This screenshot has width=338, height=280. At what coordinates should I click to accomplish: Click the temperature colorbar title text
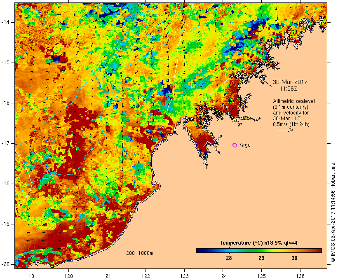[x=258, y=243]
